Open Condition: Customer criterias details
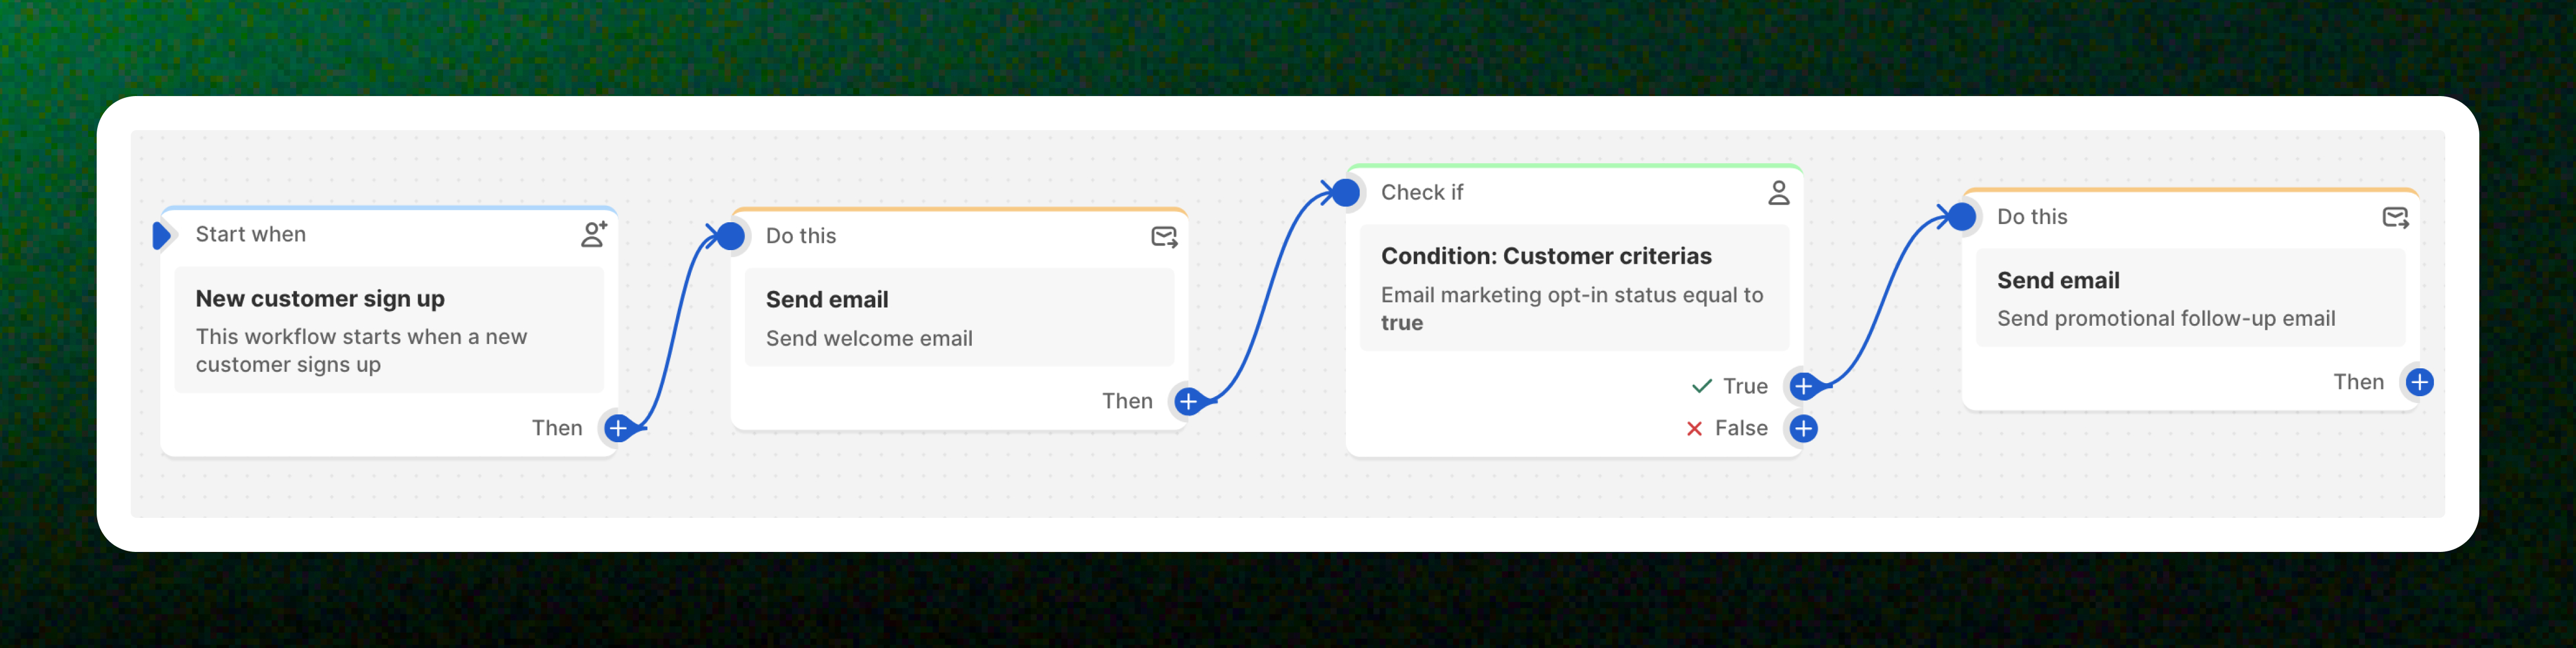 [x=1574, y=288]
